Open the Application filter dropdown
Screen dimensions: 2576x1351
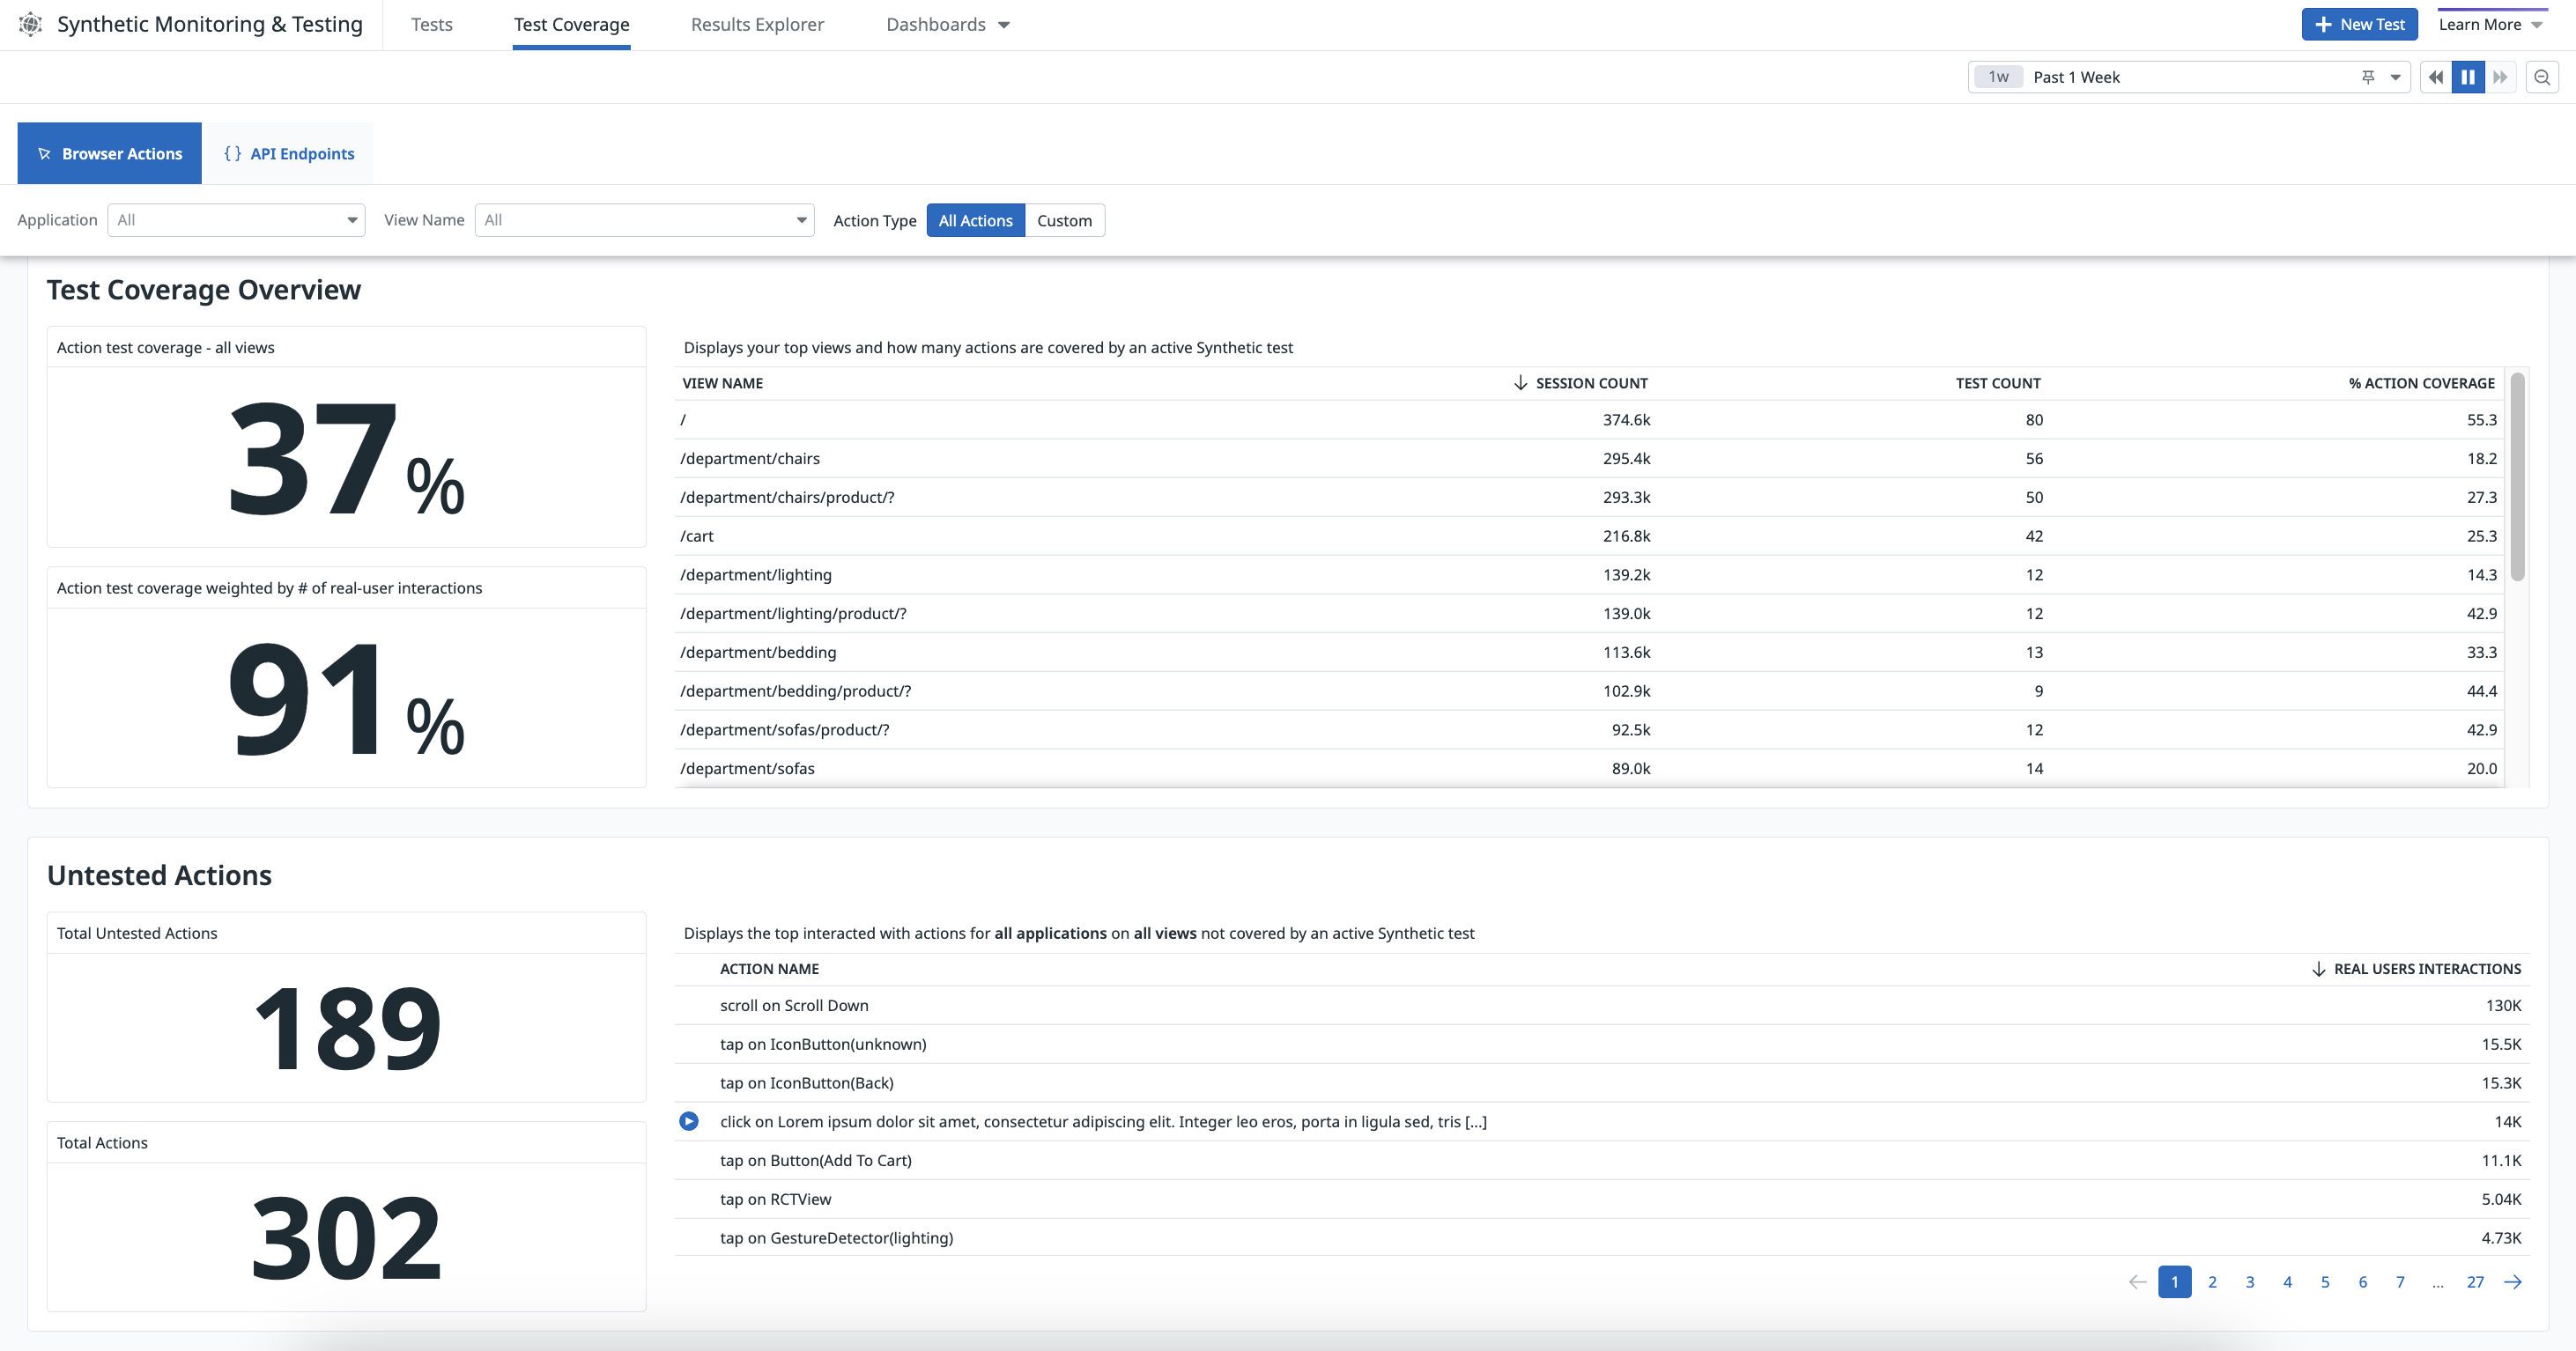(236, 220)
